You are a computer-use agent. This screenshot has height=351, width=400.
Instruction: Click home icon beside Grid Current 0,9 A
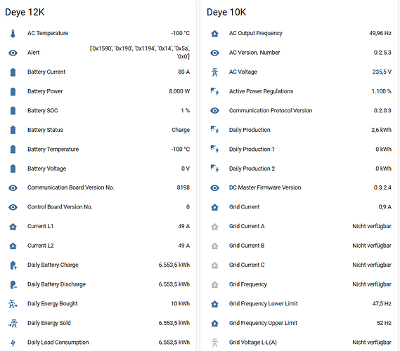point(215,207)
